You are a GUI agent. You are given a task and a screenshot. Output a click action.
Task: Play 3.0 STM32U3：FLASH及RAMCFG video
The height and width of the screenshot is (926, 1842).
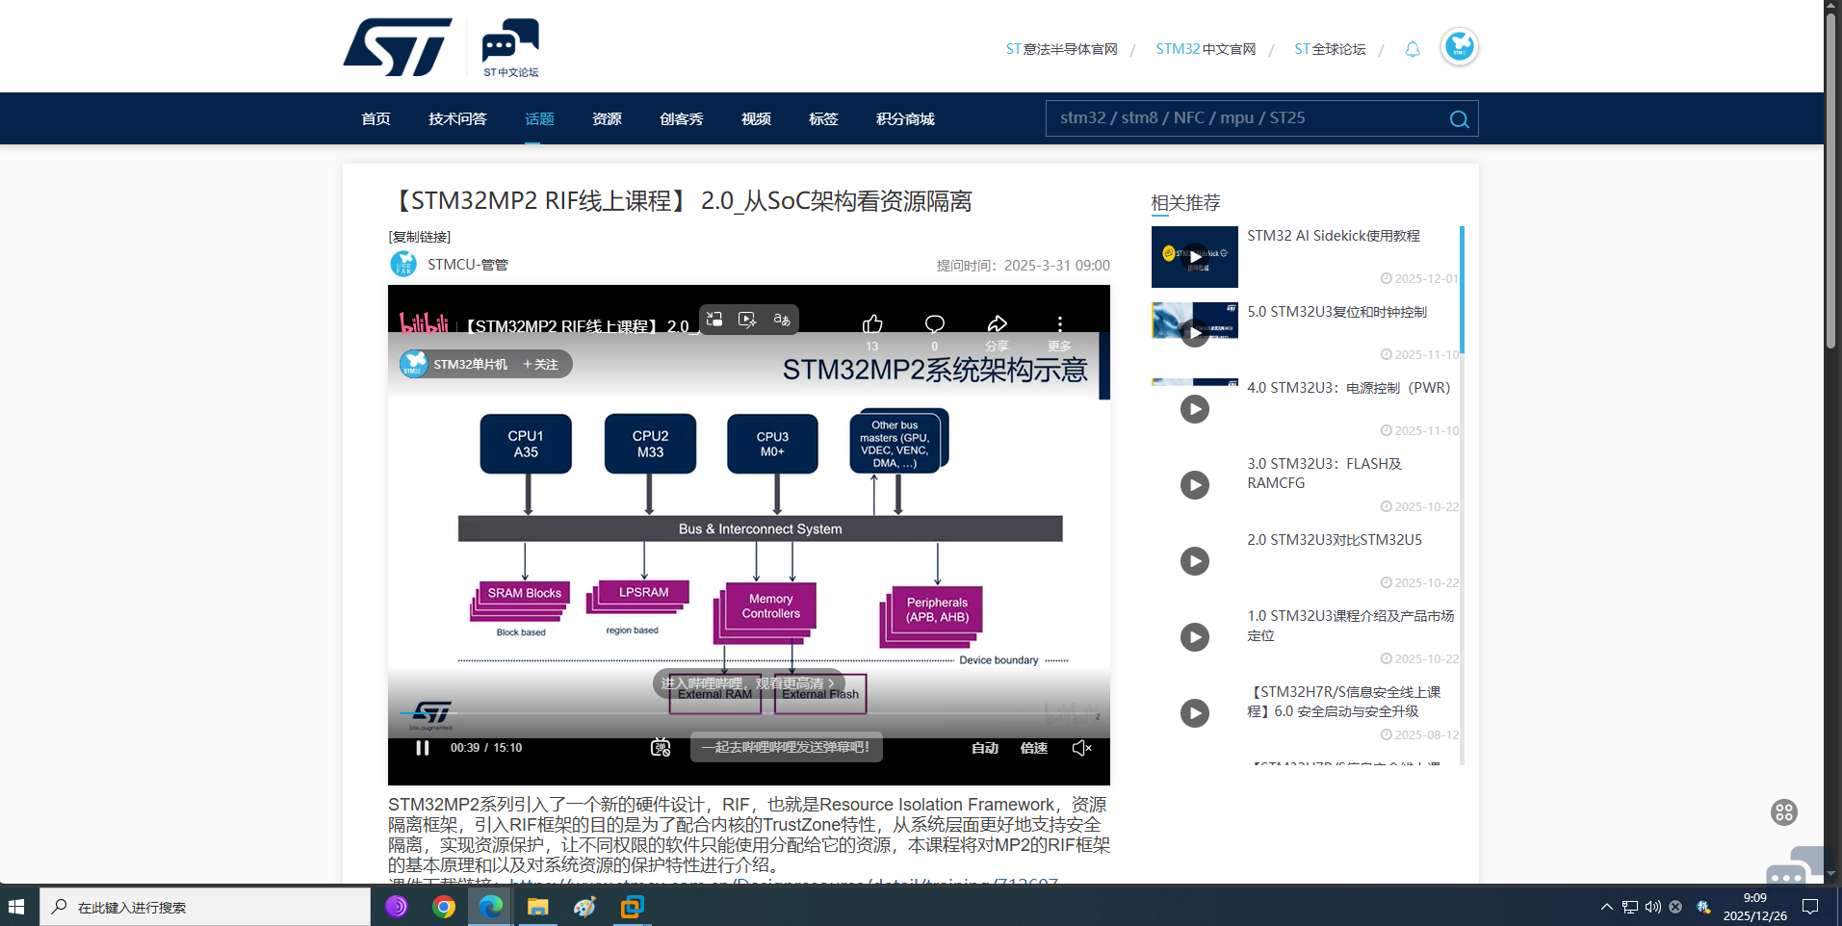coord(1195,484)
